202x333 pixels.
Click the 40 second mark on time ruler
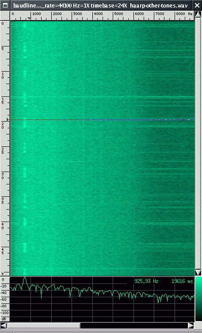(3, 226)
